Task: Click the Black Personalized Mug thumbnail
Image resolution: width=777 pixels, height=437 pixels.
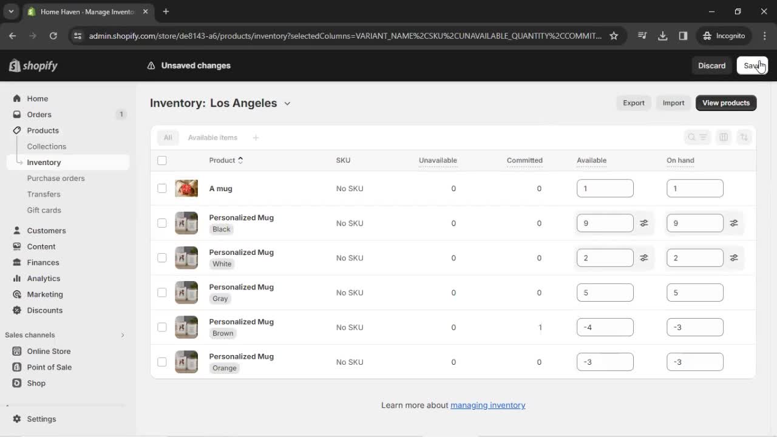Action: [x=186, y=223]
